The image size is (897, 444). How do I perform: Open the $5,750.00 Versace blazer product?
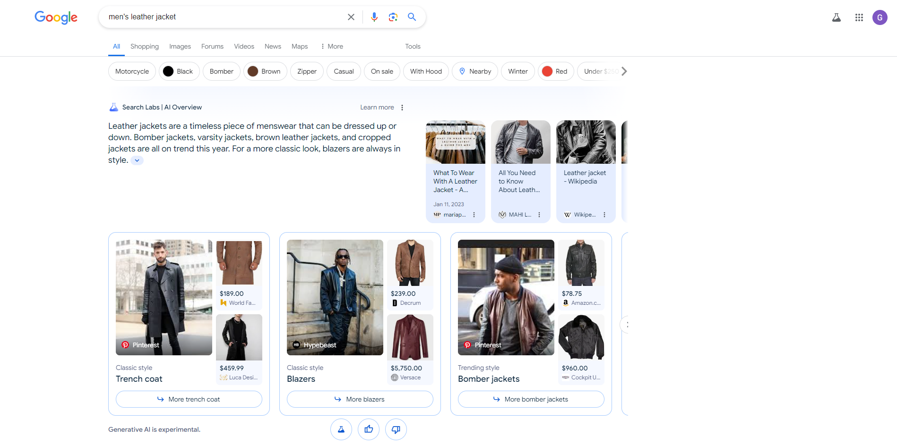click(410, 349)
